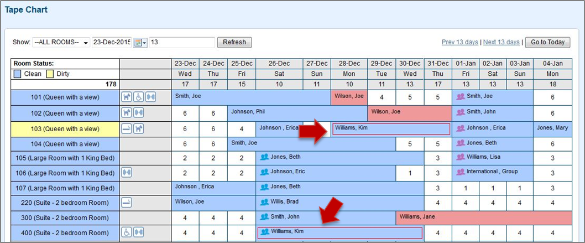585x243 pixels.
Task: Click the 23-Dec date column header
Action: click(x=185, y=64)
